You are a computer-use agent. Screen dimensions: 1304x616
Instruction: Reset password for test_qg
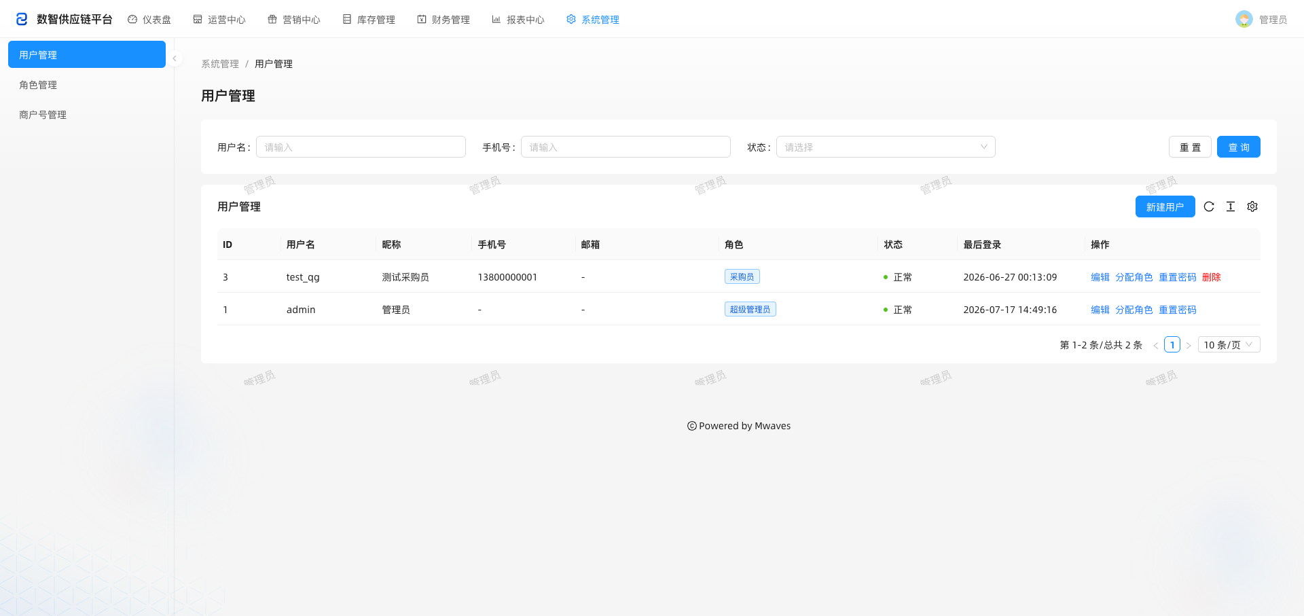[1178, 277]
